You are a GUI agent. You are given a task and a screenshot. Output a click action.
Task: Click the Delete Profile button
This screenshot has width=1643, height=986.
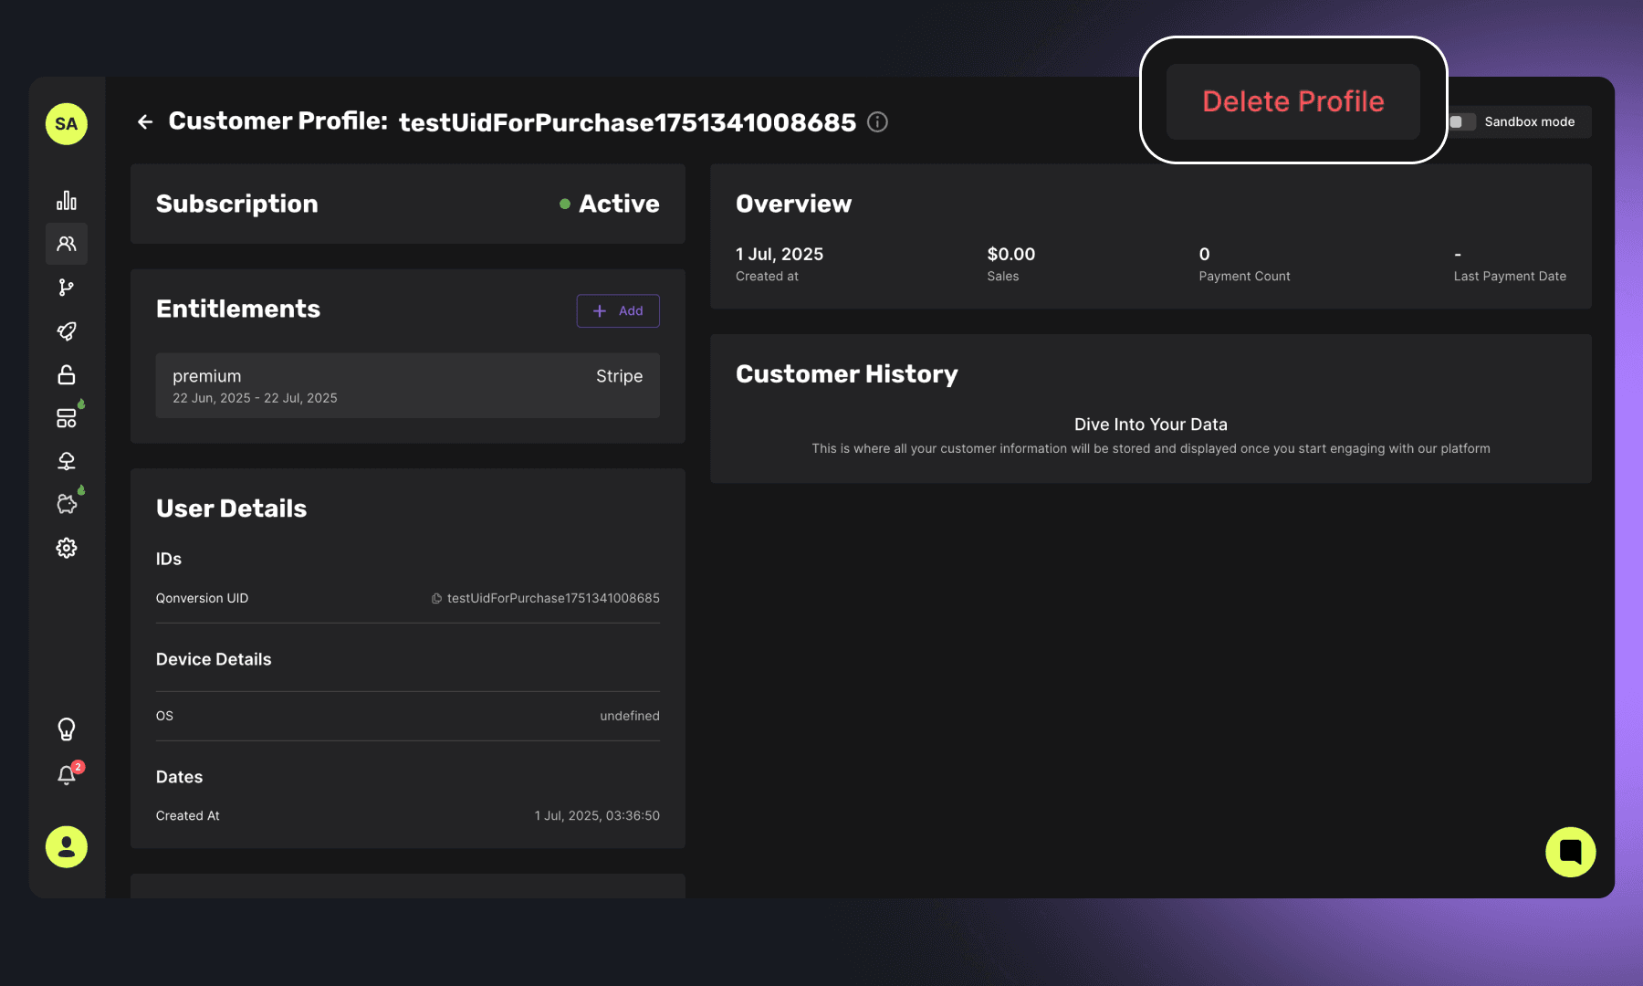pyautogui.click(x=1292, y=101)
